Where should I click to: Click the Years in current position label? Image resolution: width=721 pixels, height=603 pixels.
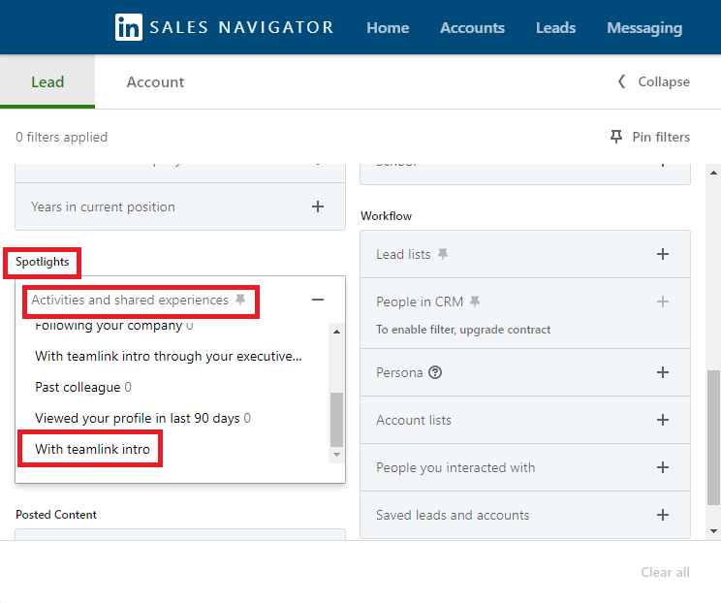[x=103, y=207]
